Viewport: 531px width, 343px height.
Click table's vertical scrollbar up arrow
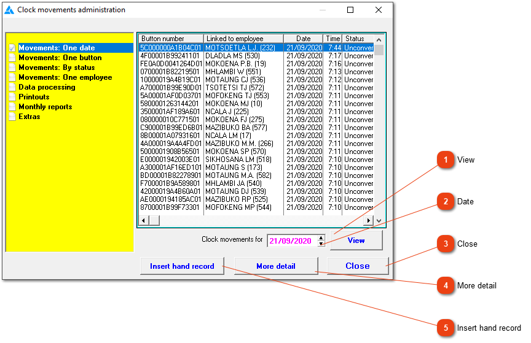(x=379, y=39)
